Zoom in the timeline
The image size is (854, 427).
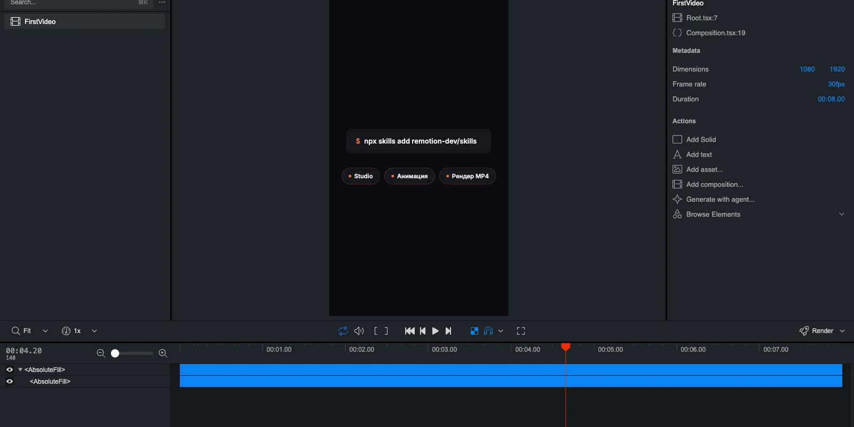point(163,353)
